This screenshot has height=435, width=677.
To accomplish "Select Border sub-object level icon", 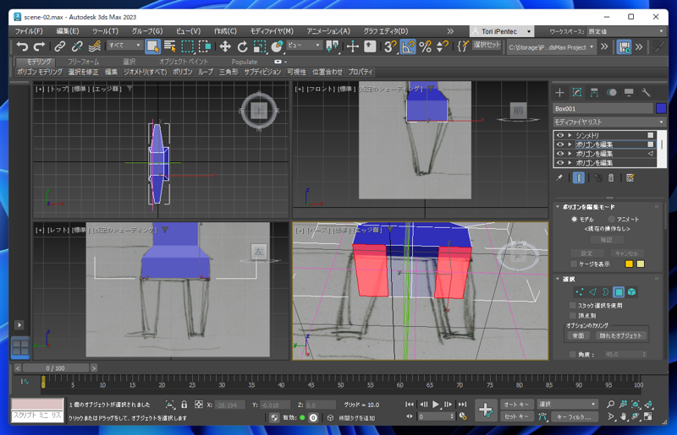I will [x=605, y=292].
